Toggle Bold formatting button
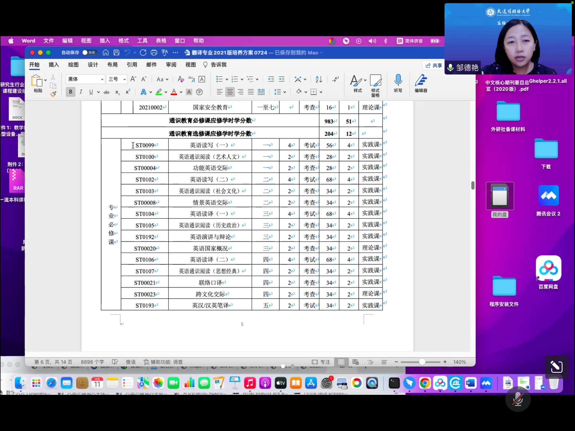 click(x=71, y=92)
